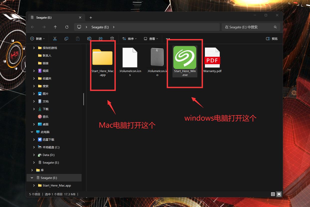Select Start_Here_Win.exe Seagate icon

pos(185,61)
